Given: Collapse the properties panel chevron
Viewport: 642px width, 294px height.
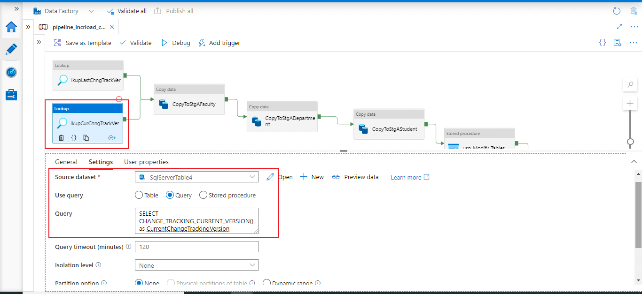Looking at the screenshot, I should (634, 161).
